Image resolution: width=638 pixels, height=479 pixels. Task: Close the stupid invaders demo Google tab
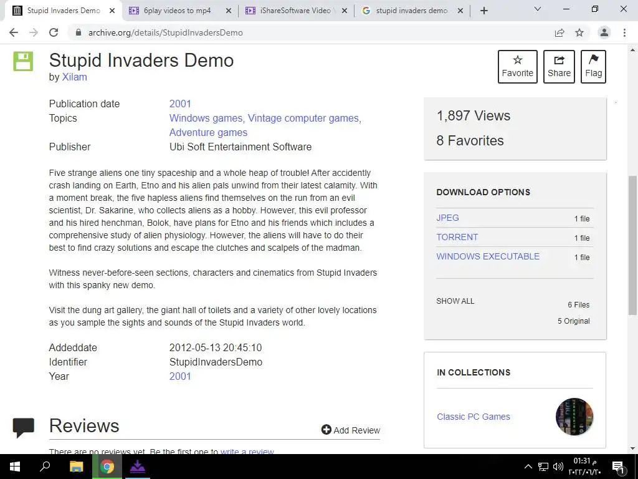click(x=460, y=11)
